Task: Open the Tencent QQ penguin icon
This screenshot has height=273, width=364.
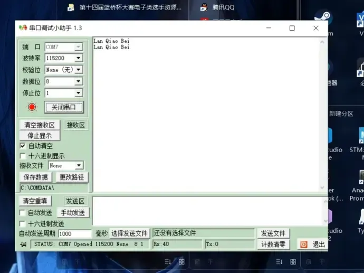Action: pos(204,7)
